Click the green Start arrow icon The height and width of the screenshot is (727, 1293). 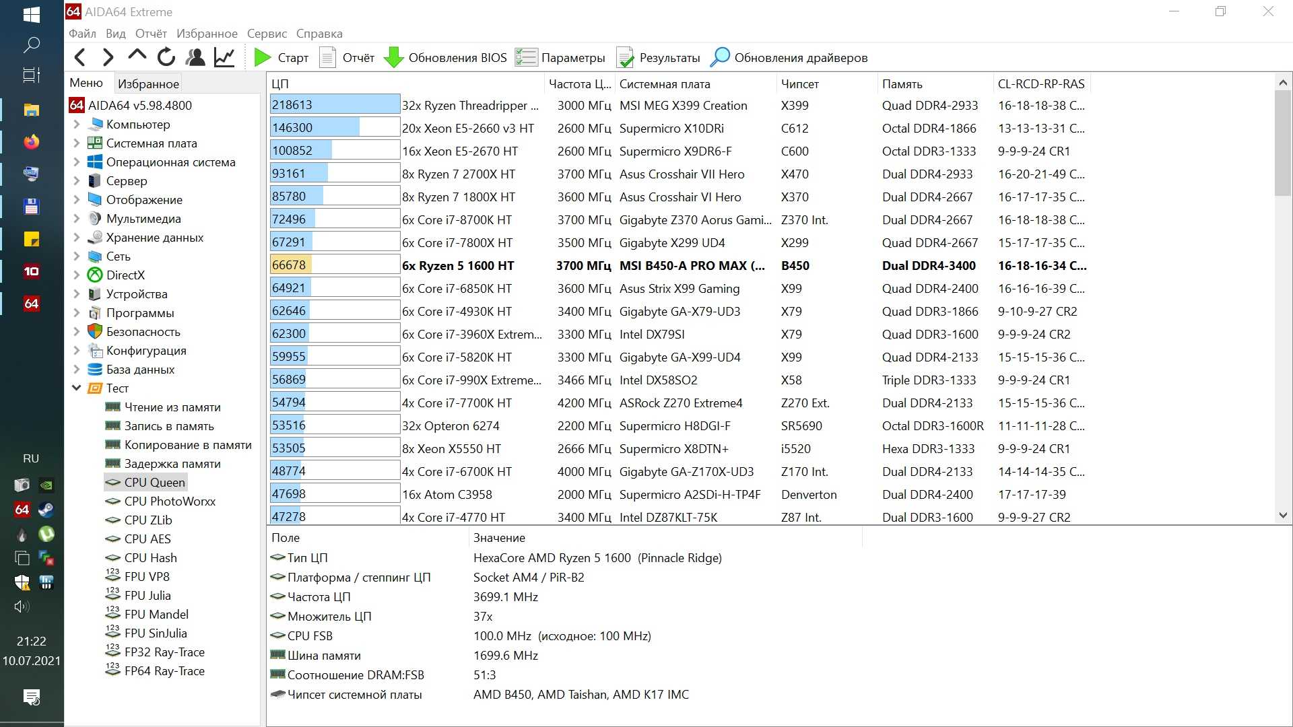click(x=262, y=58)
